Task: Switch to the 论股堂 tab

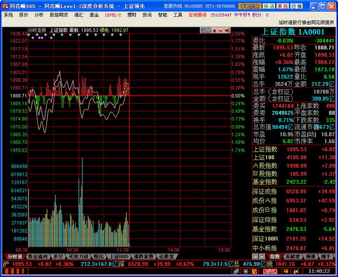Action: click(166, 257)
